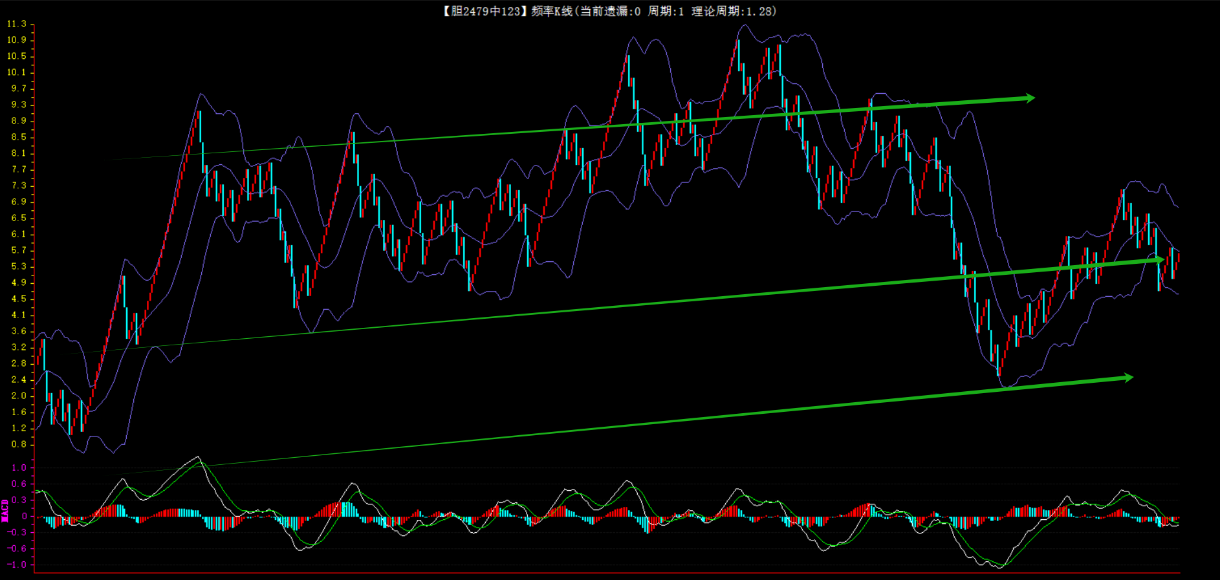Screen dimensions: 1220x580
Task: Click the 11.3 price axis label
Action: click(17, 24)
